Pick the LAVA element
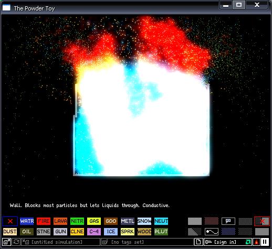 (60, 221)
